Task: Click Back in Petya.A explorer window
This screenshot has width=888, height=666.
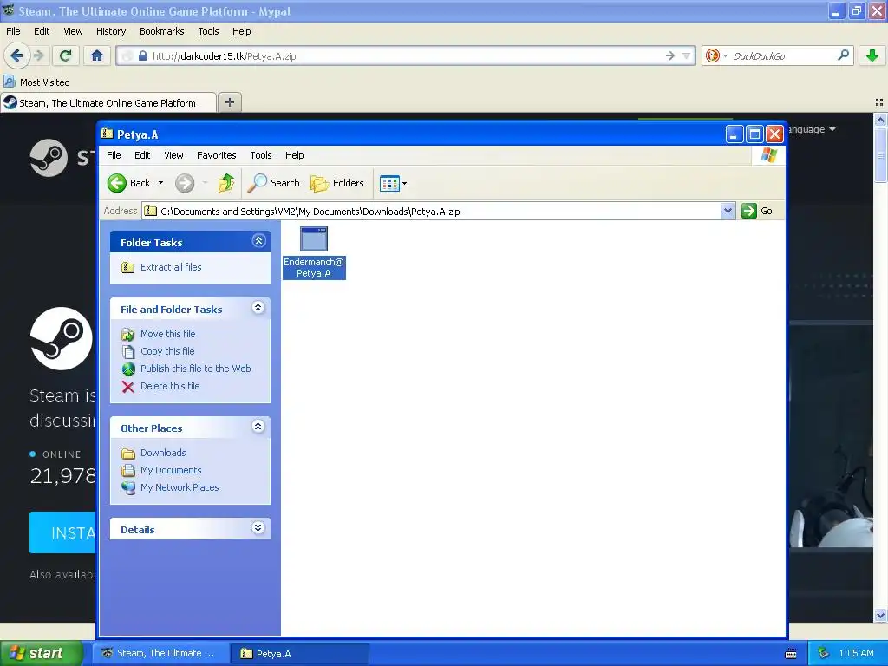Action: click(x=129, y=183)
